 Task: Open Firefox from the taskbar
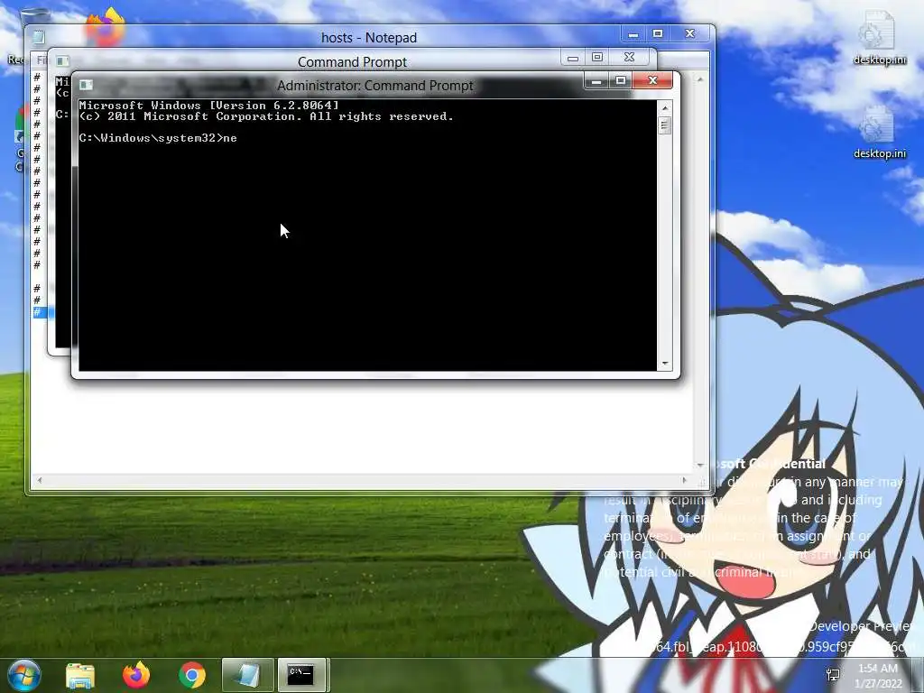point(136,675)
